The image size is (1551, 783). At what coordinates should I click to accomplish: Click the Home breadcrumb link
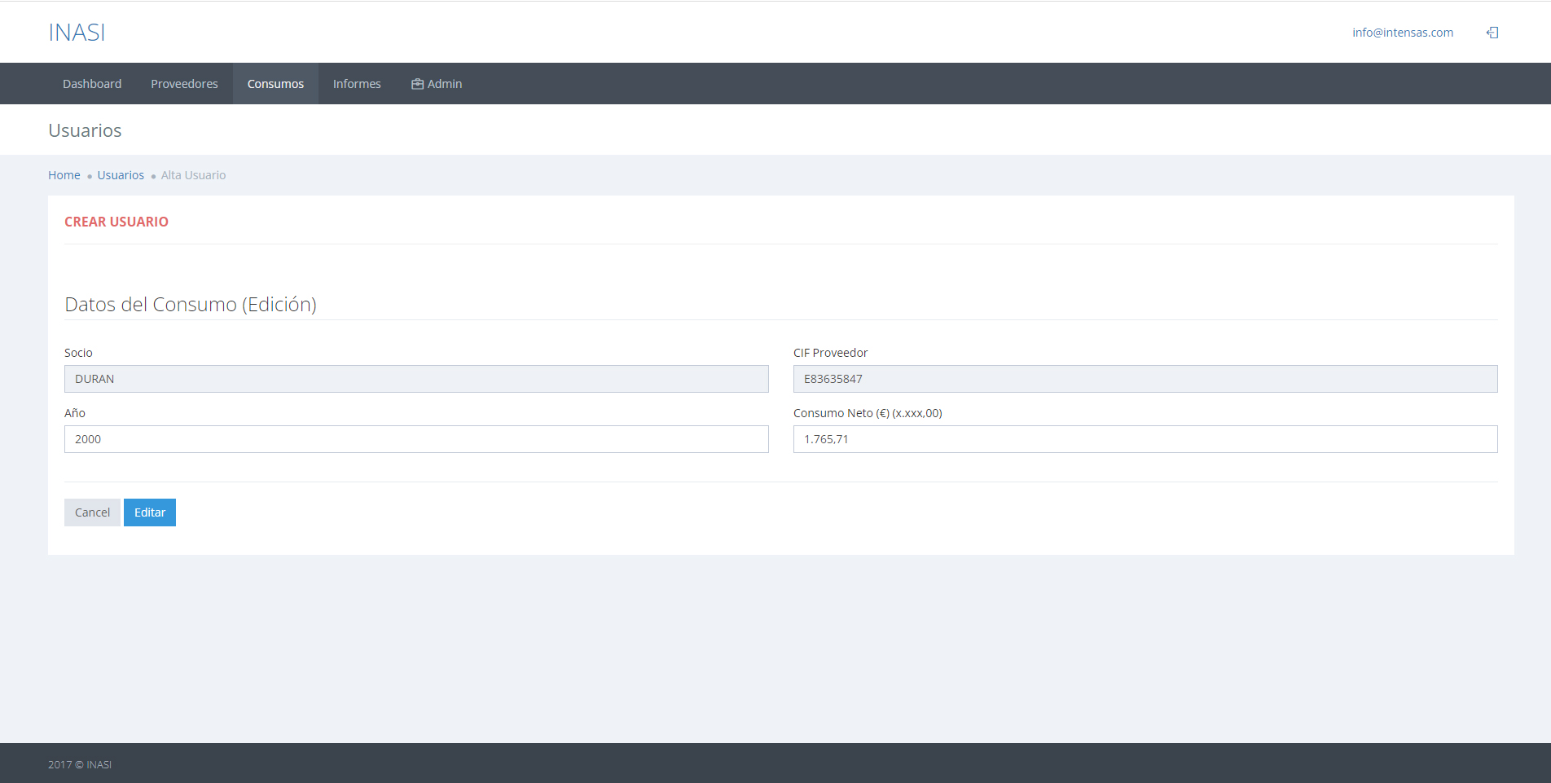[x=64, y=175]
